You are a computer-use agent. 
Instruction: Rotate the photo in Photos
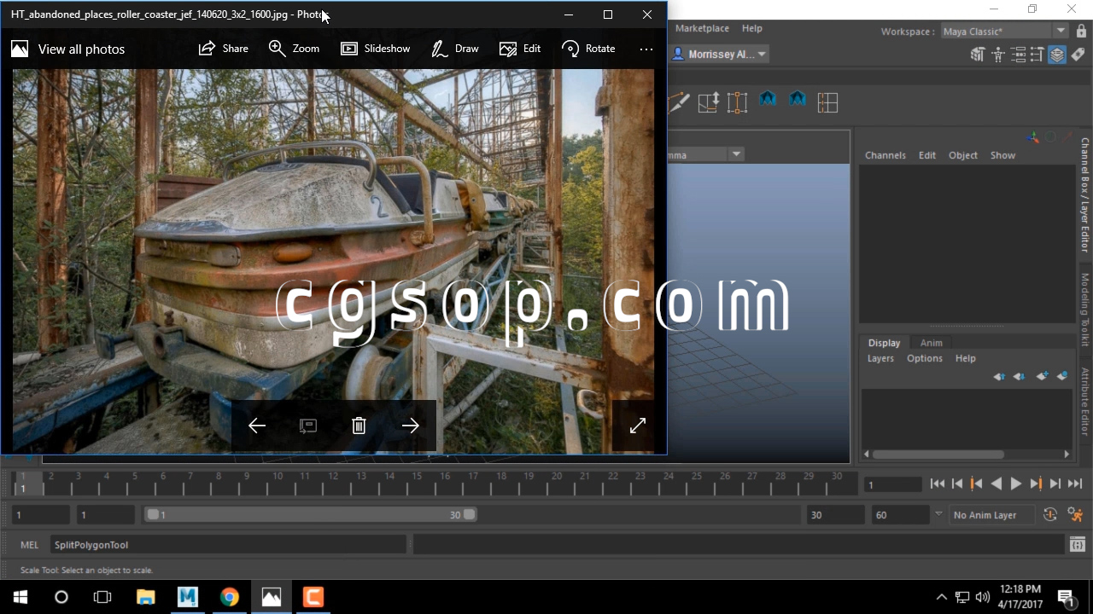588,49
